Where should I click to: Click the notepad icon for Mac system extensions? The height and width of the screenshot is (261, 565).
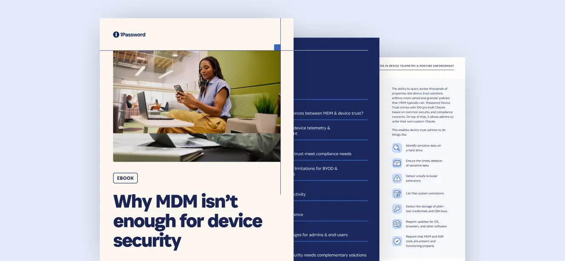tap(397, 193)
